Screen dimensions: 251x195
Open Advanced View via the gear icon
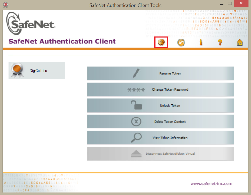pyautogui.click(x=161, y=42)
